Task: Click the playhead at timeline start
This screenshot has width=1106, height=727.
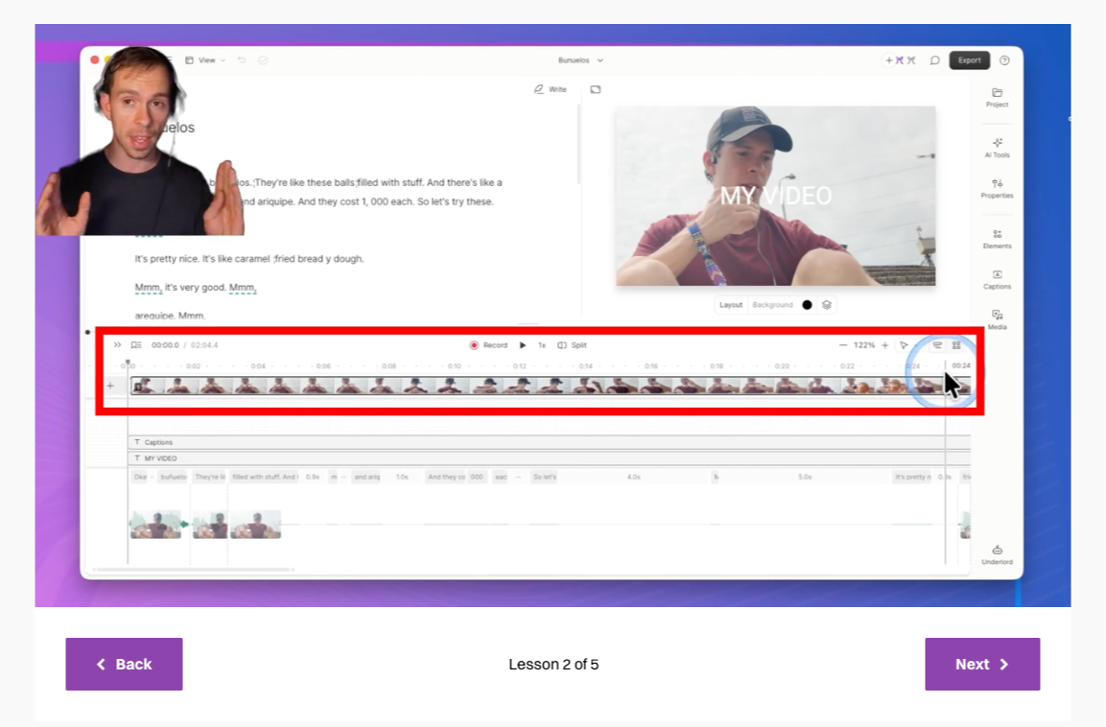Action: click(x=128, y=363)
